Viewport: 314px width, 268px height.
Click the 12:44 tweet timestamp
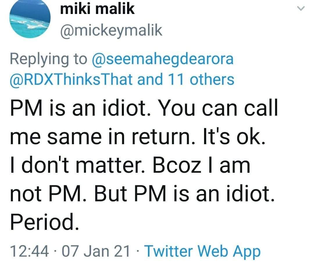(x=29, y=251)
